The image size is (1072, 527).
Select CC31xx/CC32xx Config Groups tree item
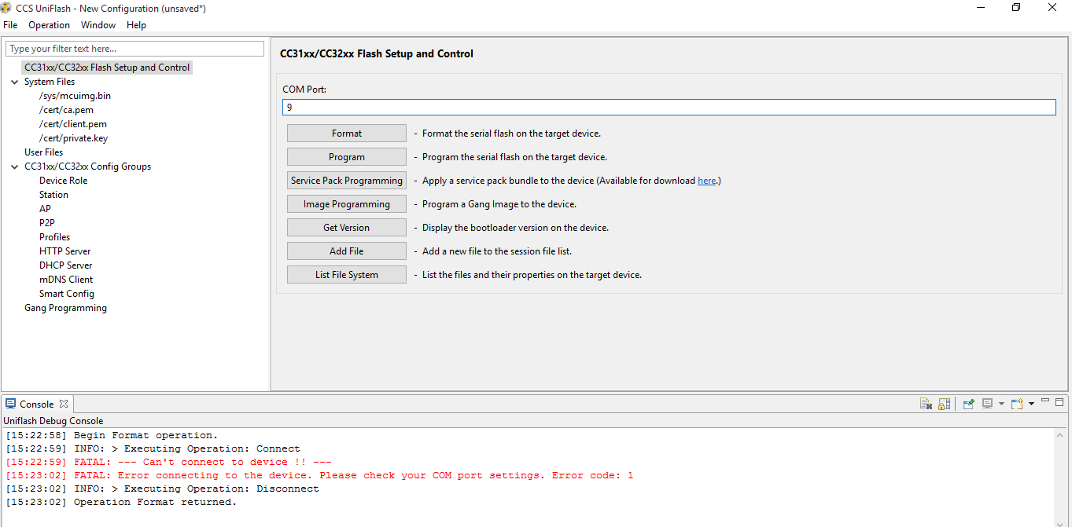(87, 167)
